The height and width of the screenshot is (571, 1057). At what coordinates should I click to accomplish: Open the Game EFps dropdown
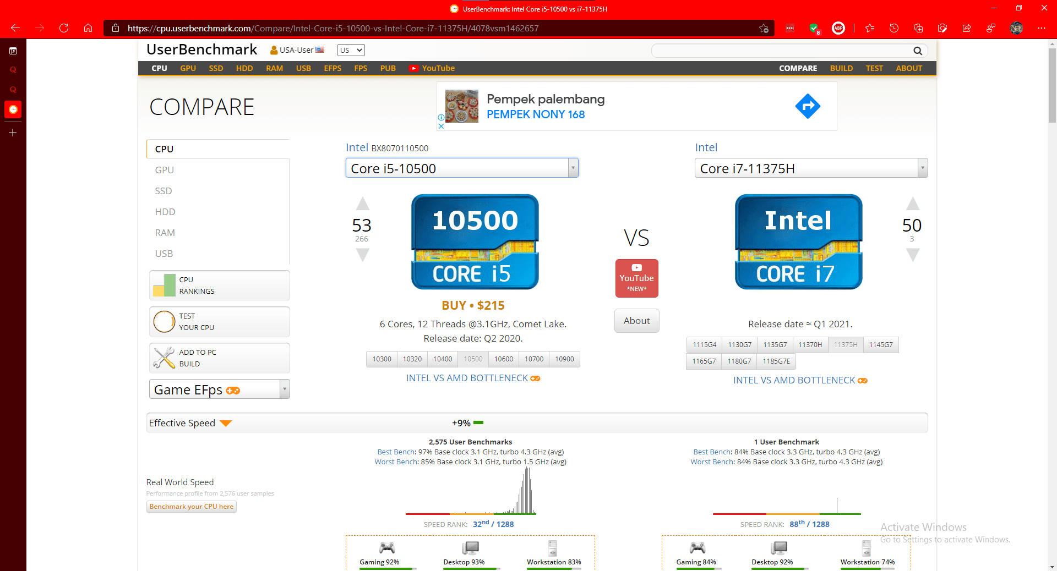(220, 389)
